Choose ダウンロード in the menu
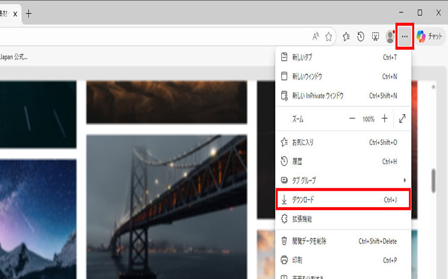 pyautogui.click(x=343, y=200)
